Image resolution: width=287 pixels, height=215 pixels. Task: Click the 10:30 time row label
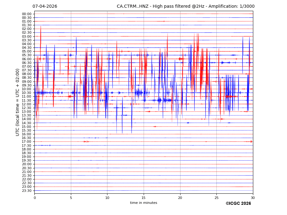tap(26, 93)
